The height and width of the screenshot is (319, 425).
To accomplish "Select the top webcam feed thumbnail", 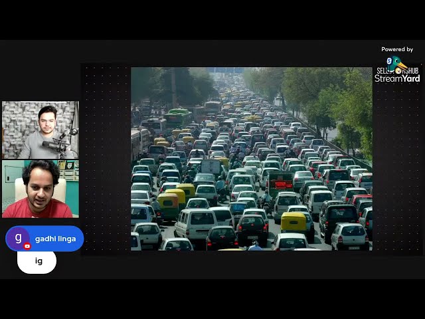I will pos(40,130).
